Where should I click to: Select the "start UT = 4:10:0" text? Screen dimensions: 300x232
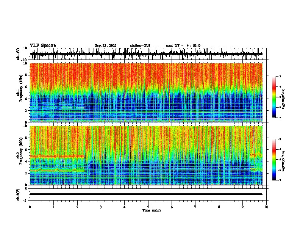click(x=183, y=45)
